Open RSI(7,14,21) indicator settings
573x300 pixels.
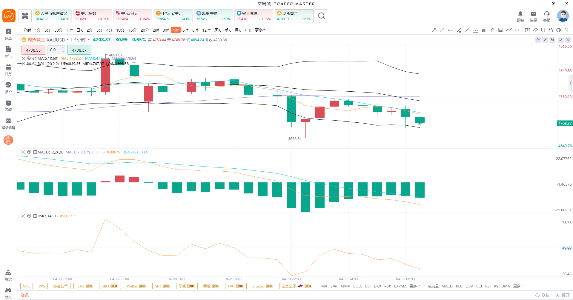(x=29, y=216)
